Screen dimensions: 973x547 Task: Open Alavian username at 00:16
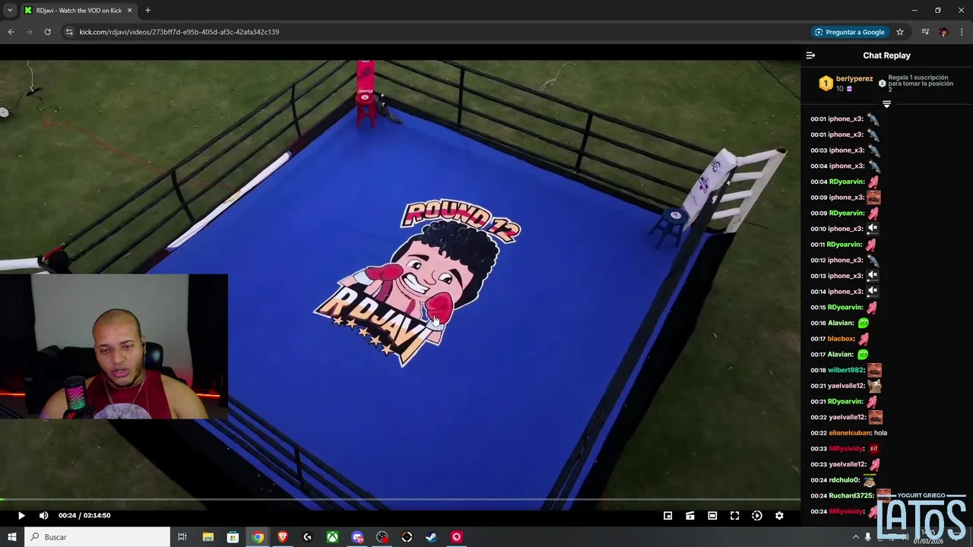pyautogui.click(x=841, y=323)
